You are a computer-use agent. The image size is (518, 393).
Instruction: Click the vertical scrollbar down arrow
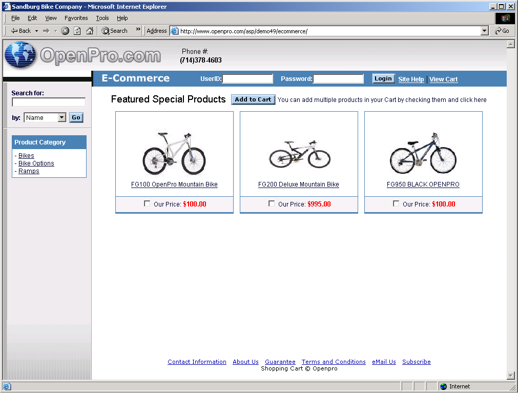pyautogui.click(x=510, y=375)
